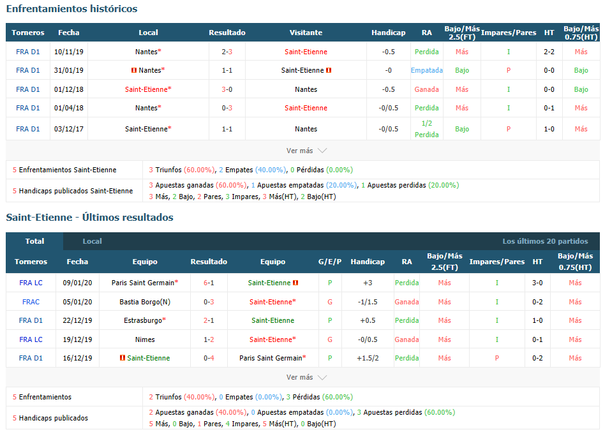Screen dimensions: 612x432
Task: Click the 3-0 half-time score on 09/01/20
Action: (x=537, y=283)
